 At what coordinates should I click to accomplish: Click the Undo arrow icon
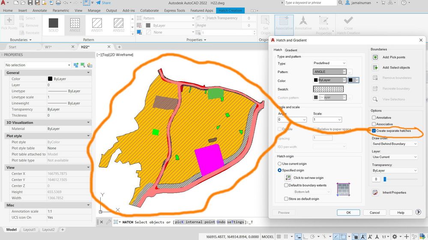pos(66,3)
